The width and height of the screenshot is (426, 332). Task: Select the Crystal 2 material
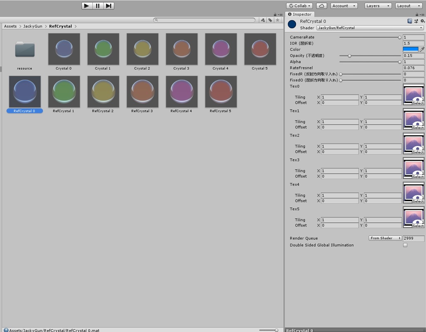tap(142, 52)
